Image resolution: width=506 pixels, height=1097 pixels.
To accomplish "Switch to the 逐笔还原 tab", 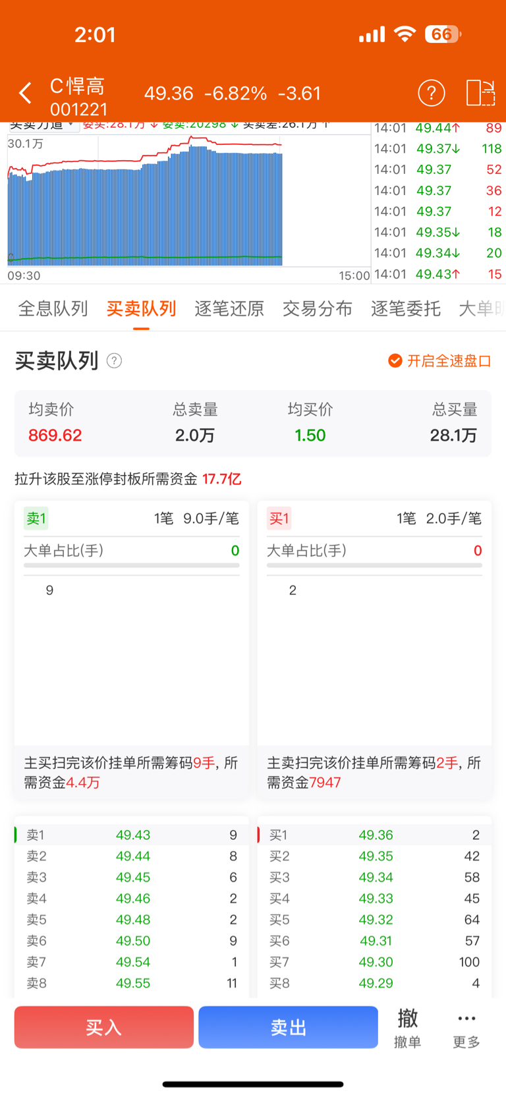I will tap(229, 308).
